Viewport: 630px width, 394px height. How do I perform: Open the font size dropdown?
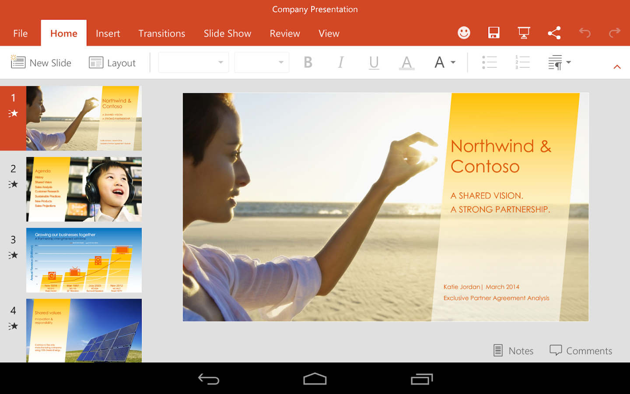pyautogui.click(x=262, y=62)
